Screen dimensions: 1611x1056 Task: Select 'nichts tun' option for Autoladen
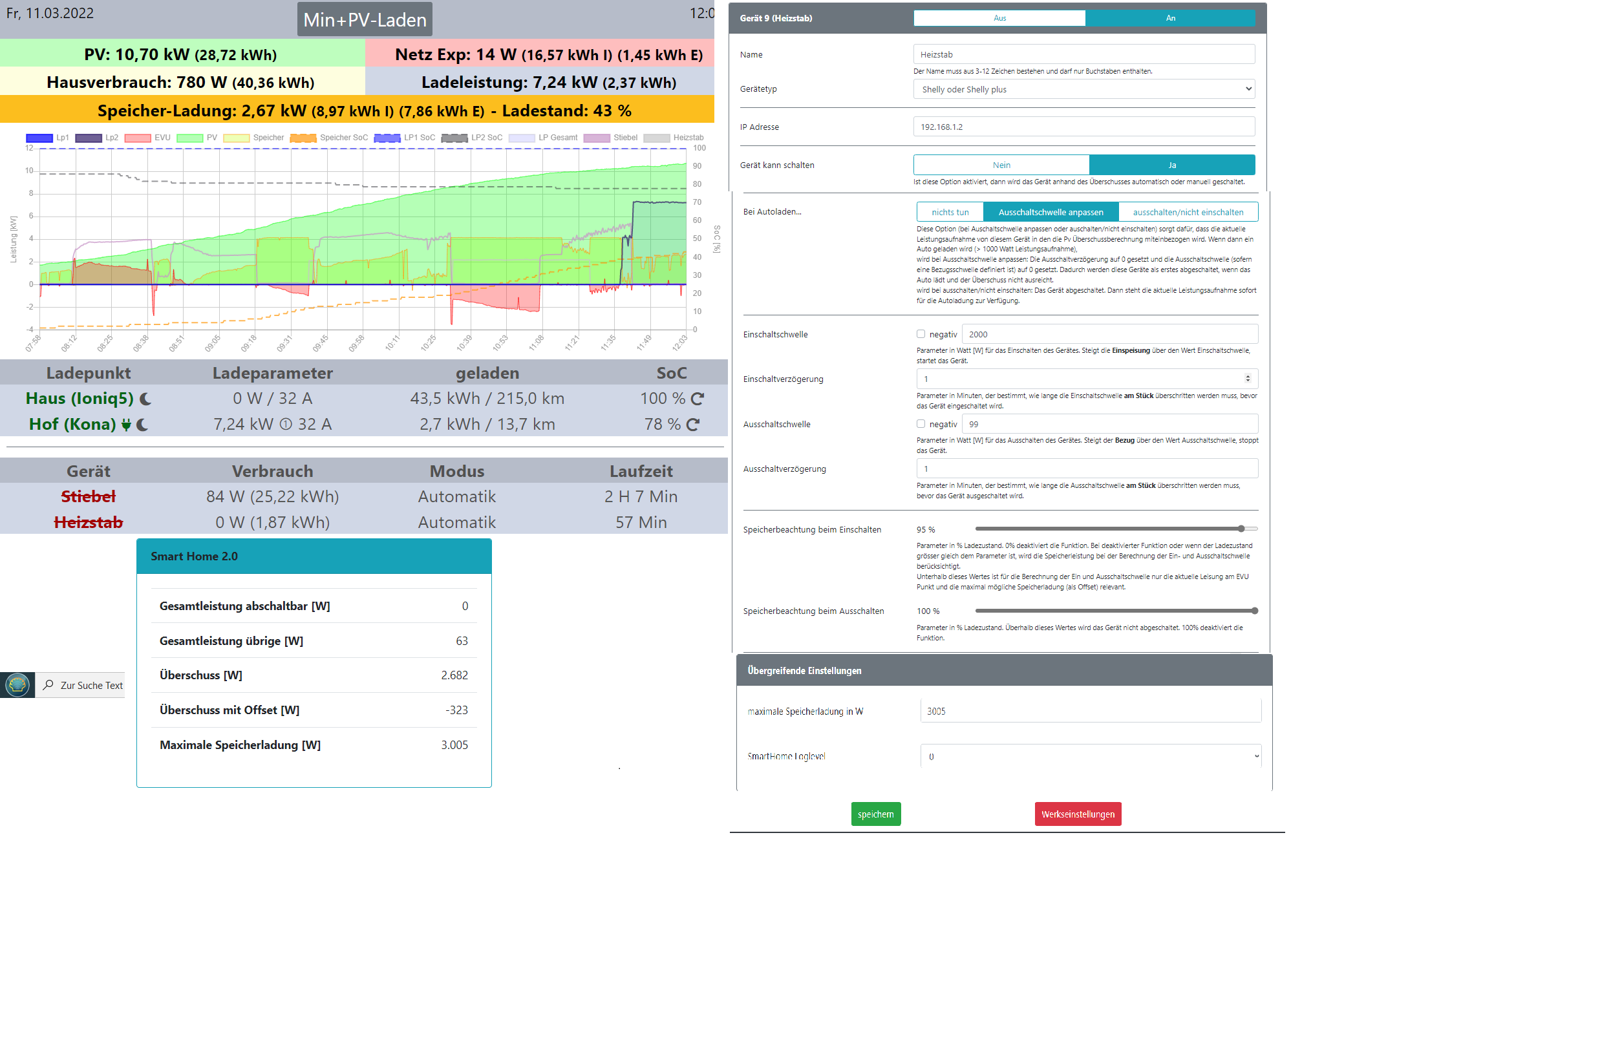pyautogui.click(x=950, y=213)
